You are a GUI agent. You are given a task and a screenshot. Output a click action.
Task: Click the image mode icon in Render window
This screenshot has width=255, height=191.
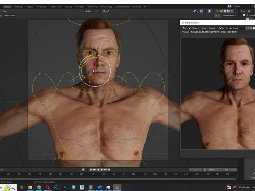click(190, 28)
